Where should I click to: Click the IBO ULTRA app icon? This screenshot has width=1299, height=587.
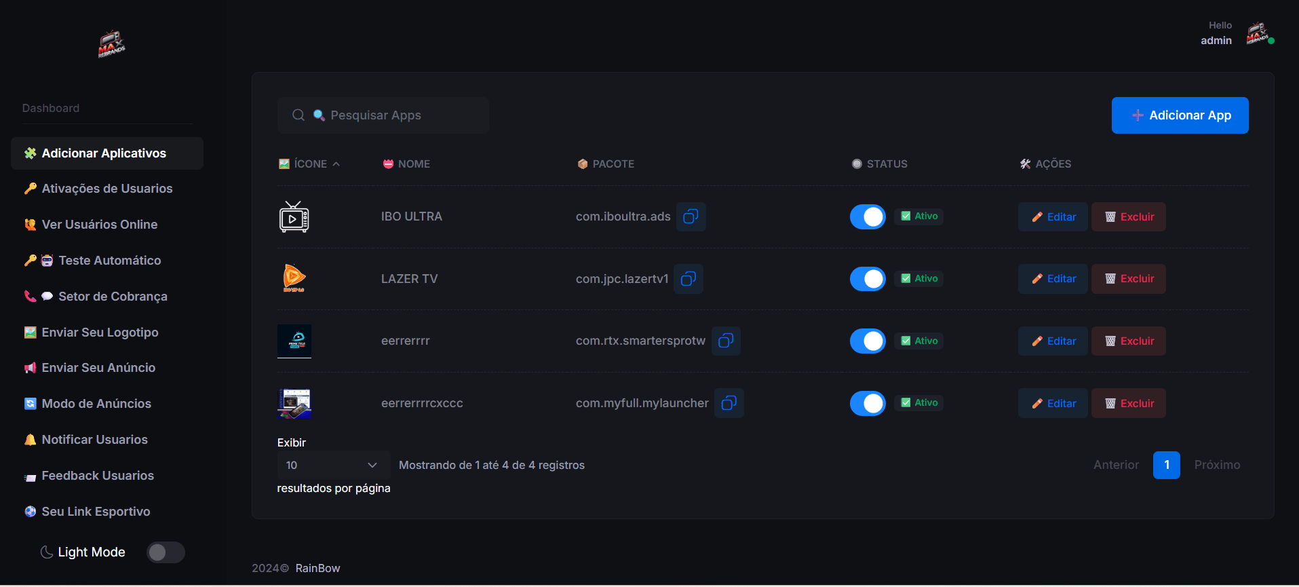[294, 217]
